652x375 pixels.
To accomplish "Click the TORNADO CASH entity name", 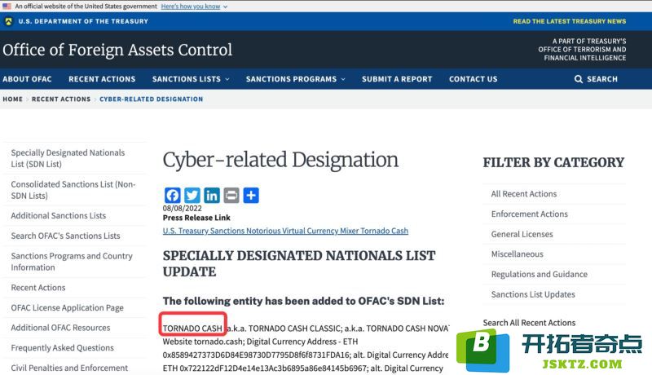I will click(x=192, y=328).
